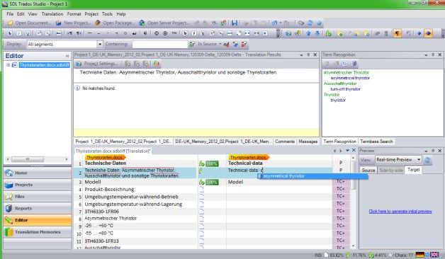Open the File menu
Screen dimensions: 445x259
pyautogui.click(x=10, y=14)
